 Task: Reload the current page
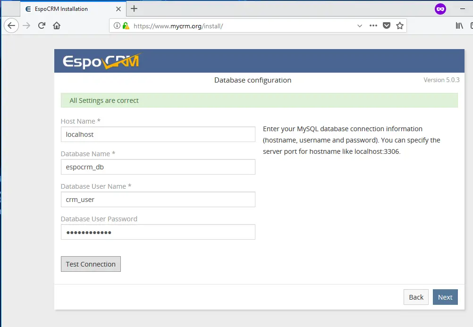42,26
